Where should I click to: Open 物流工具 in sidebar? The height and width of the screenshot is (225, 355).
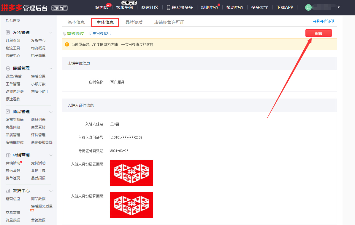point(13,48)
